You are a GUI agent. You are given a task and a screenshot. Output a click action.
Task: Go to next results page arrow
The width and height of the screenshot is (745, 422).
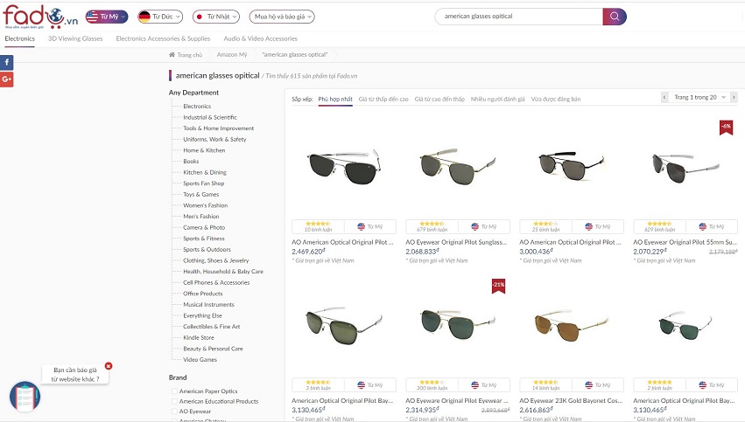[x=734, y=97]
